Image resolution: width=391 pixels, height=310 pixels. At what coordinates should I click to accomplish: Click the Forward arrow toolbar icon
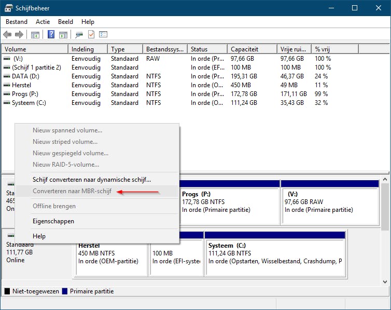(19, 35)
